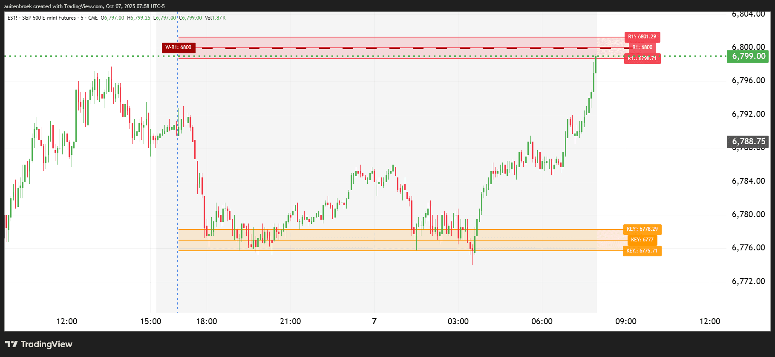Click the gray 6,788.75 price tag
This screenshot has height=357, width=775.
pyautogui.click(x=748, y=141)
